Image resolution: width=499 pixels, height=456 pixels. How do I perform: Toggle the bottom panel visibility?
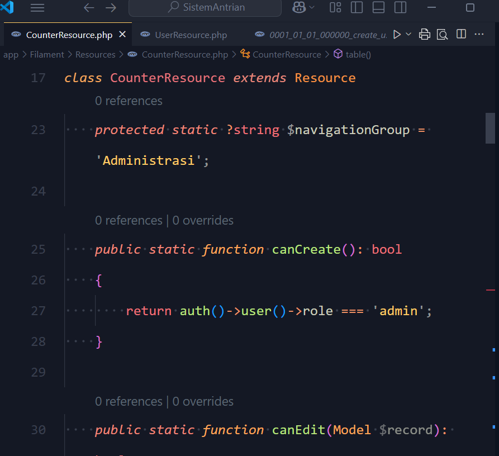tap(378, 8)
